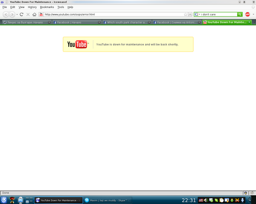Screen dimensions: 256x204
Task: Open the calendar/organizer reminder icon in tray
Action: (227, 200)
